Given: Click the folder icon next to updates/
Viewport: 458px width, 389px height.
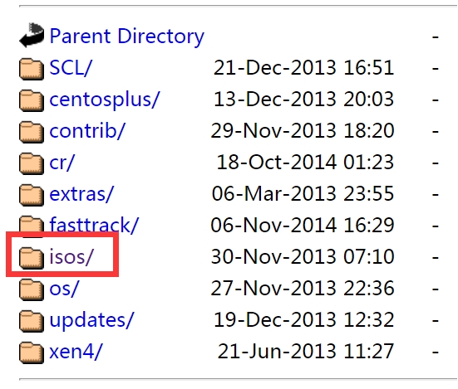Looking at the screenshot, I should [x=32, y=321].
